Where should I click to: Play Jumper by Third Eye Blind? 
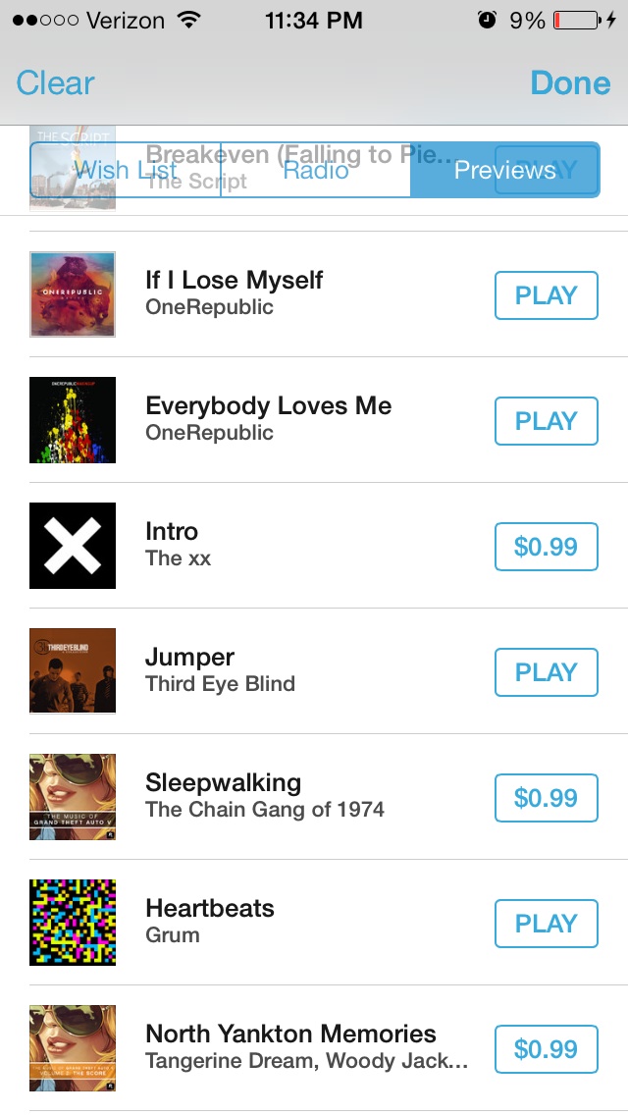tap(546, 672)
